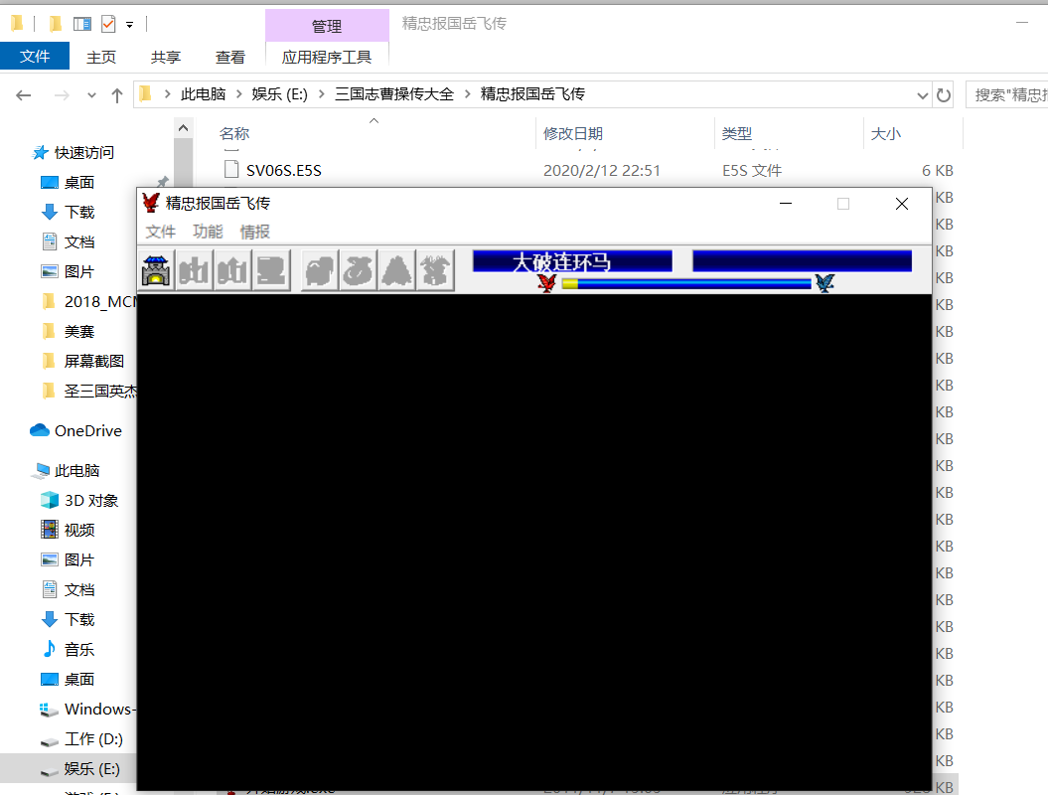Switch to the 查看 ribbon tab
Screen dimensions: 1048x795
point(229,58)
